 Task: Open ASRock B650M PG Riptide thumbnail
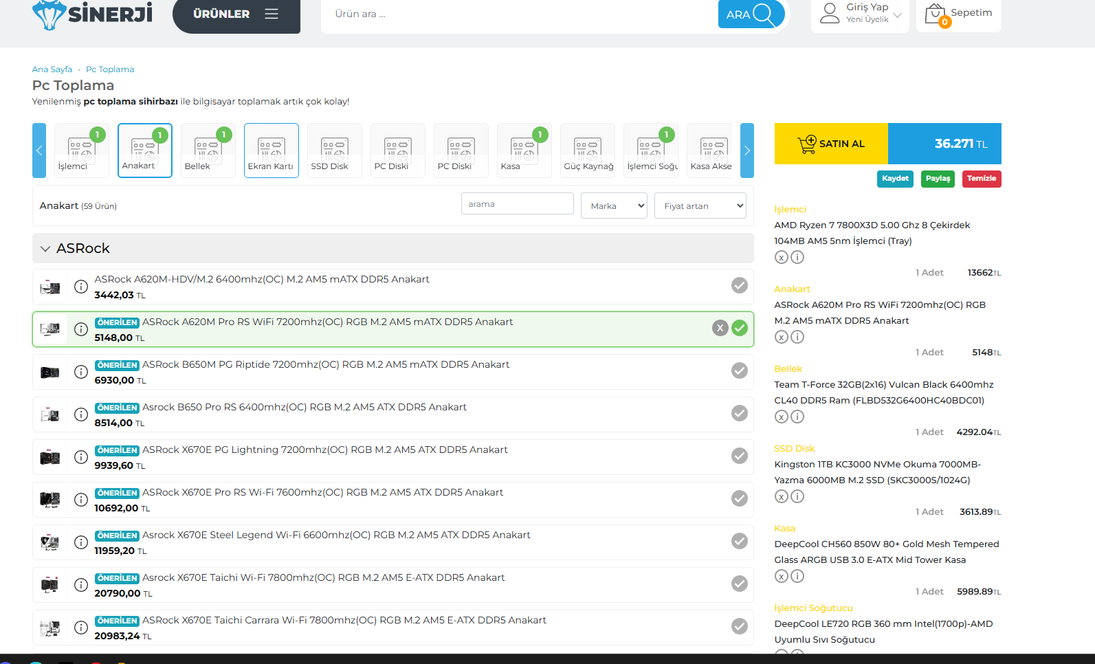pos(50,373)
